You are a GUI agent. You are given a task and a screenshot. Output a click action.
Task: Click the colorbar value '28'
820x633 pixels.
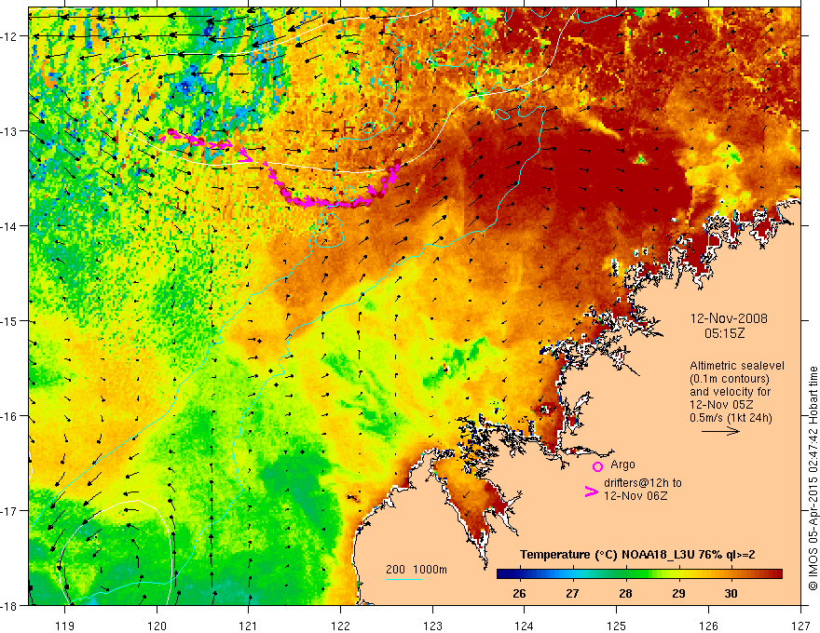tap(625, 593)
